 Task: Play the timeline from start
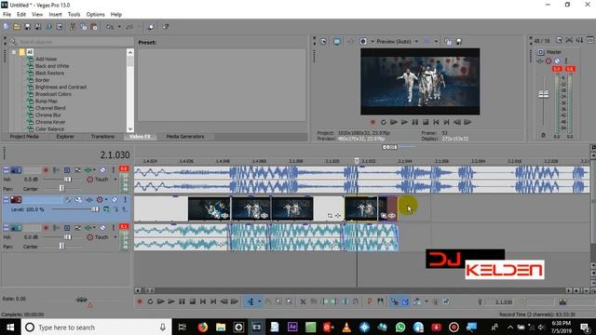(161, 301)
